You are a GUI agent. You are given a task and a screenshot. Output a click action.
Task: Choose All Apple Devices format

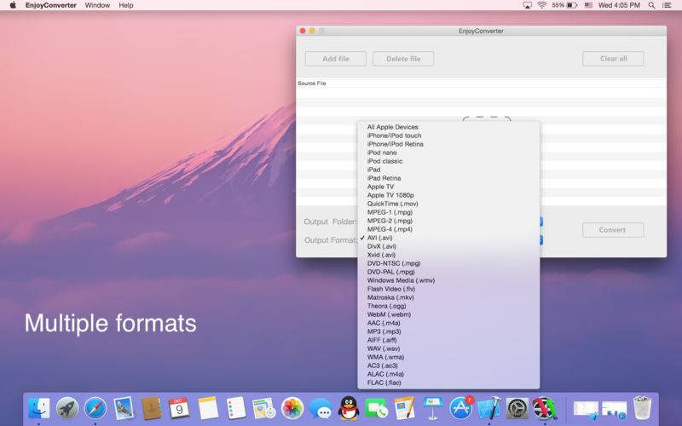point(448,127)
